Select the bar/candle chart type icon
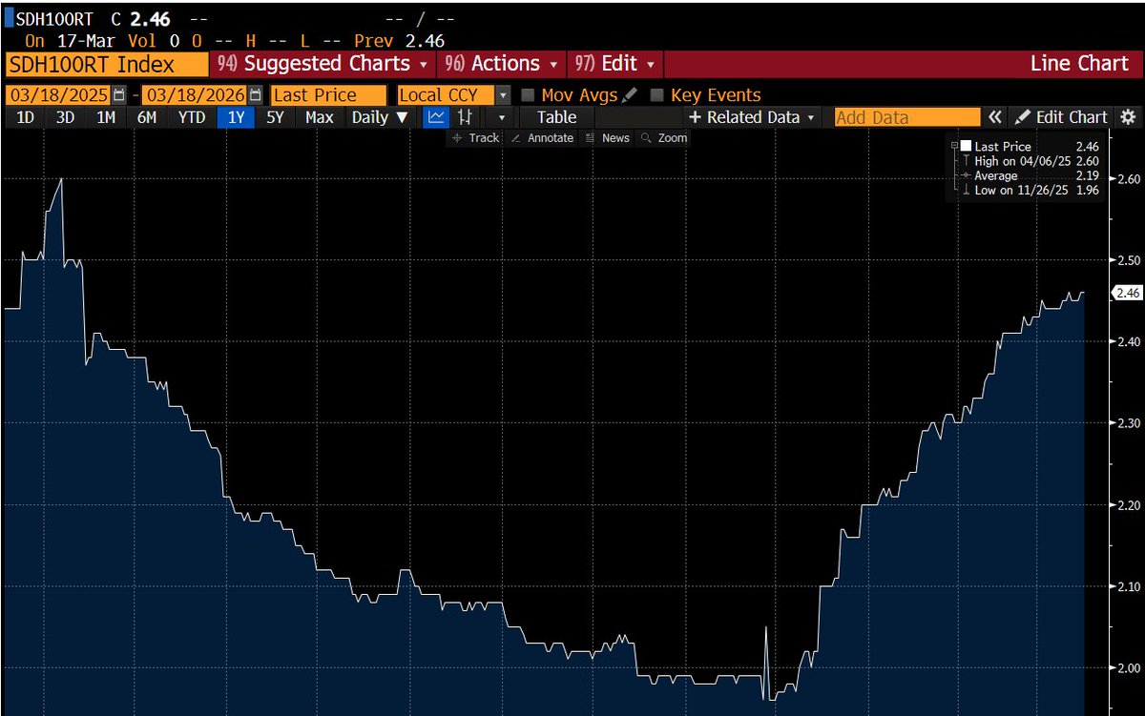 (466, 117)
